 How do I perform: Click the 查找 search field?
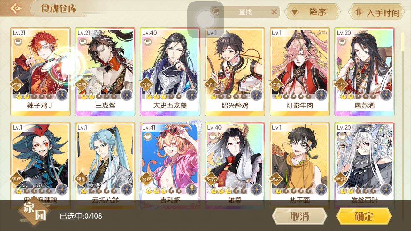(x=246, y=12)
